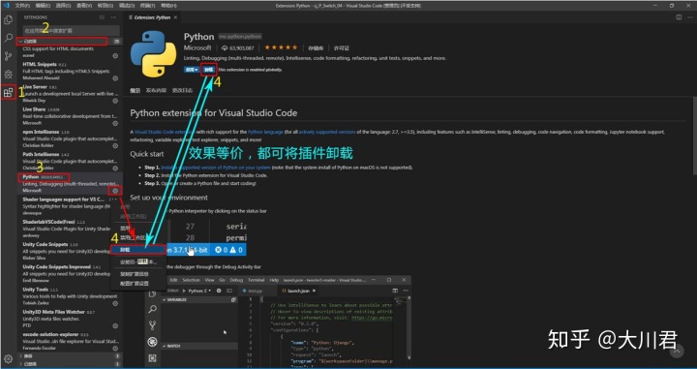Viewport: 697px width, 369px height.
Task: Click the search extensions input field
Action: [71, 30]
